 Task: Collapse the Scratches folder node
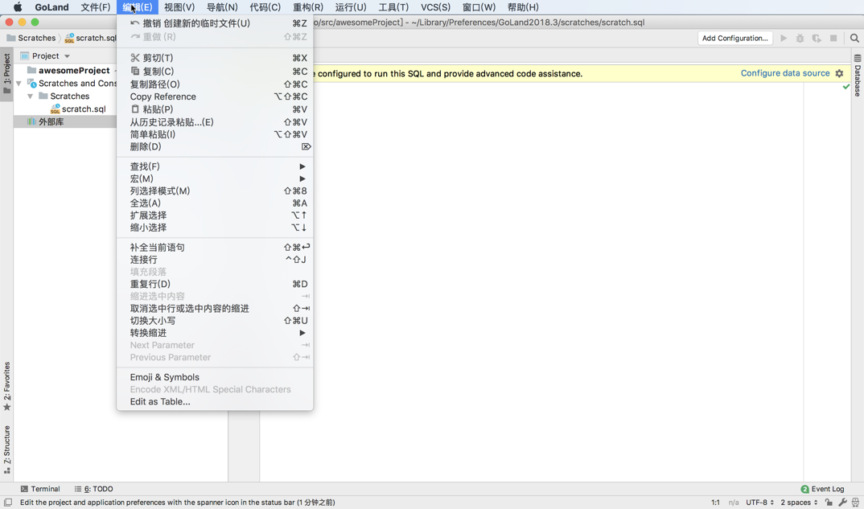point(31,96)
